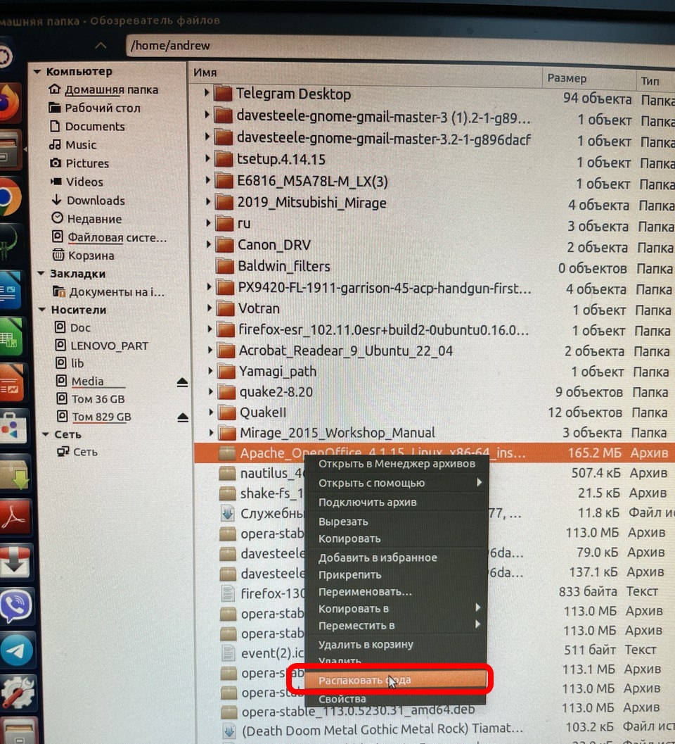Open the Firefox icon in the dock
The width and height of the screenshot is (675, 744).
(8, 102)
